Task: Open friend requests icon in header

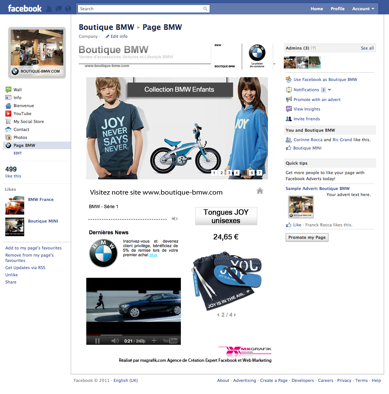Action: (x=49, y=9)
